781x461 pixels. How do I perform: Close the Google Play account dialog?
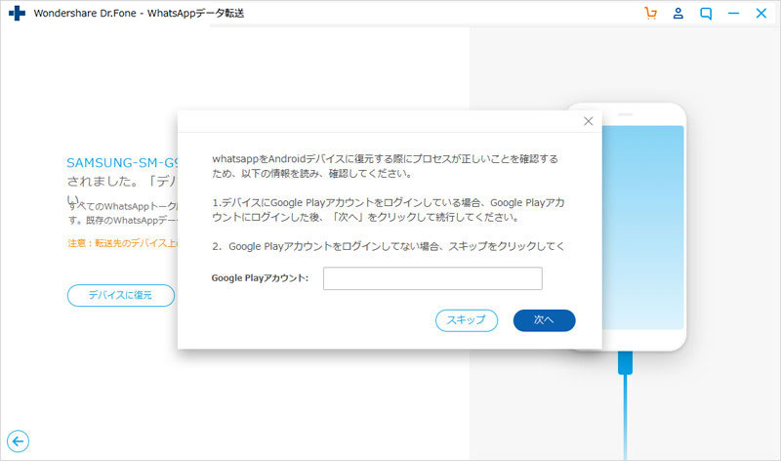coord(589,121)
